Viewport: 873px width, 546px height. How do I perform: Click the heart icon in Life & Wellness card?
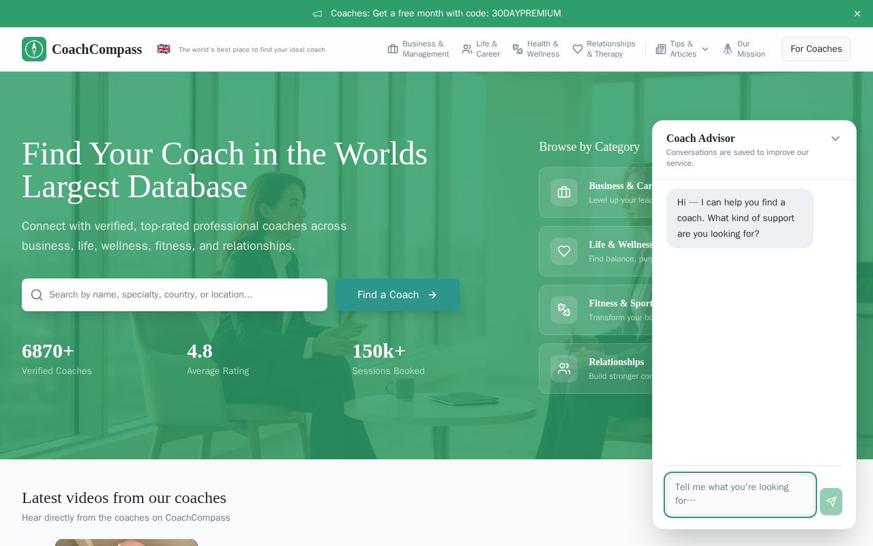(x=564, y=251)
